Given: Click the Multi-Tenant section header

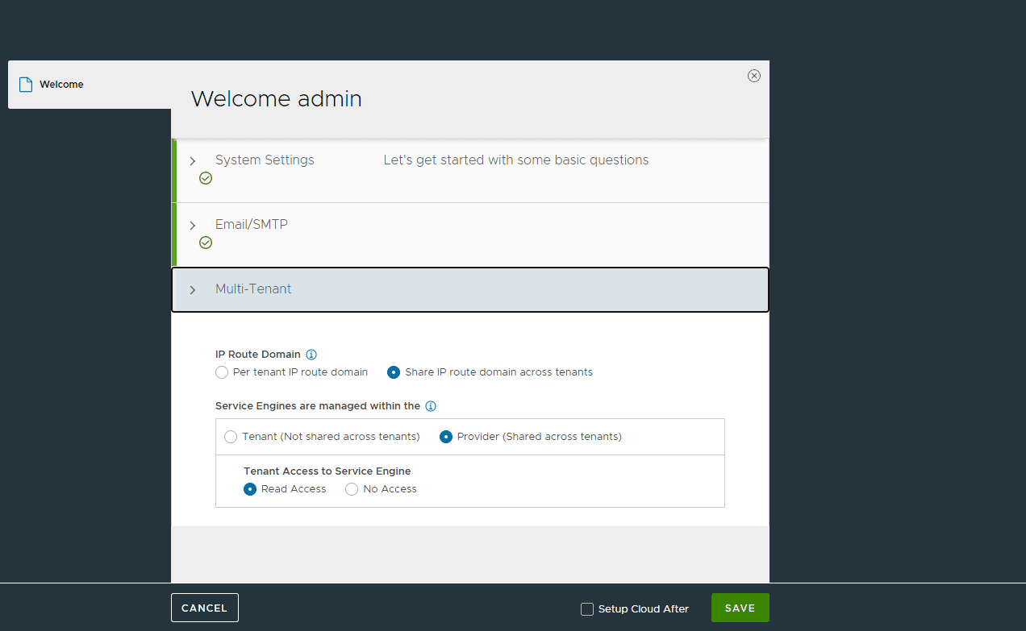Looking at the screenshot, I should 469,289.
